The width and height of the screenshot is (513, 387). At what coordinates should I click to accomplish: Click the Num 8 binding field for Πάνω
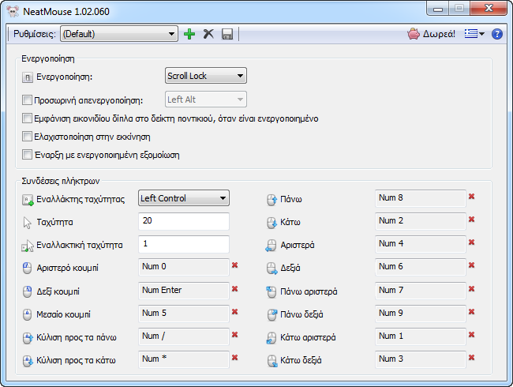click(x=421, y=198)
